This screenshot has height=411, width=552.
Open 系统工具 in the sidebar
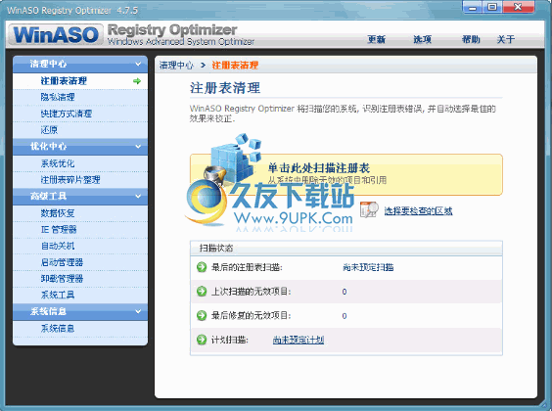coord(80,295)
